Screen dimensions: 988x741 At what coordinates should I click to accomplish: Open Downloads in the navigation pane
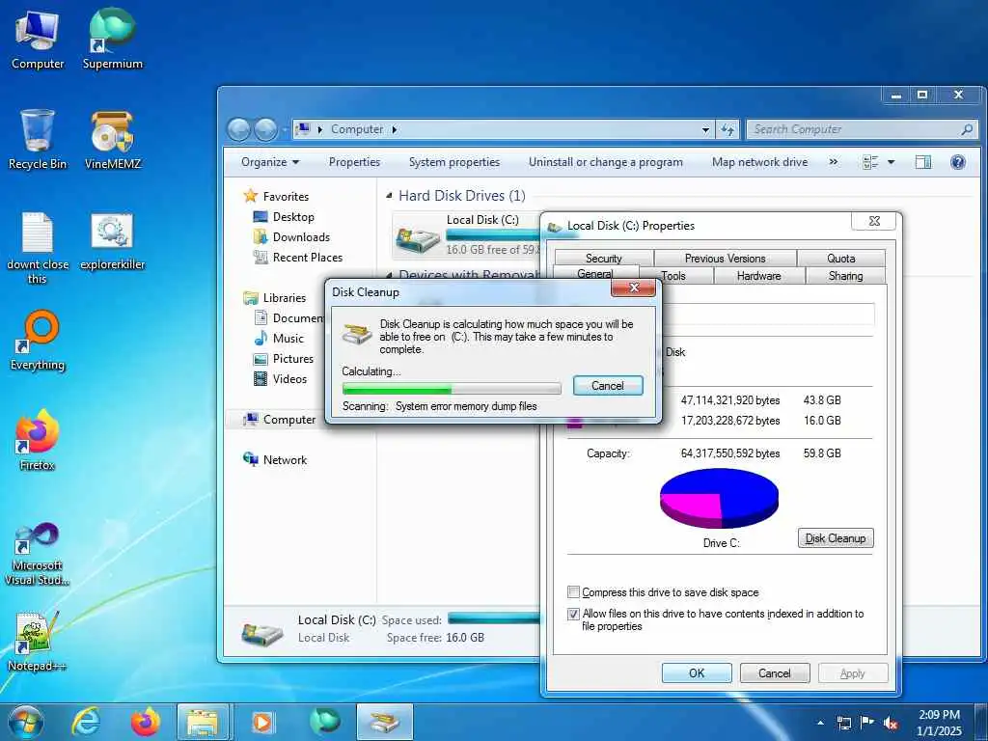301,237
